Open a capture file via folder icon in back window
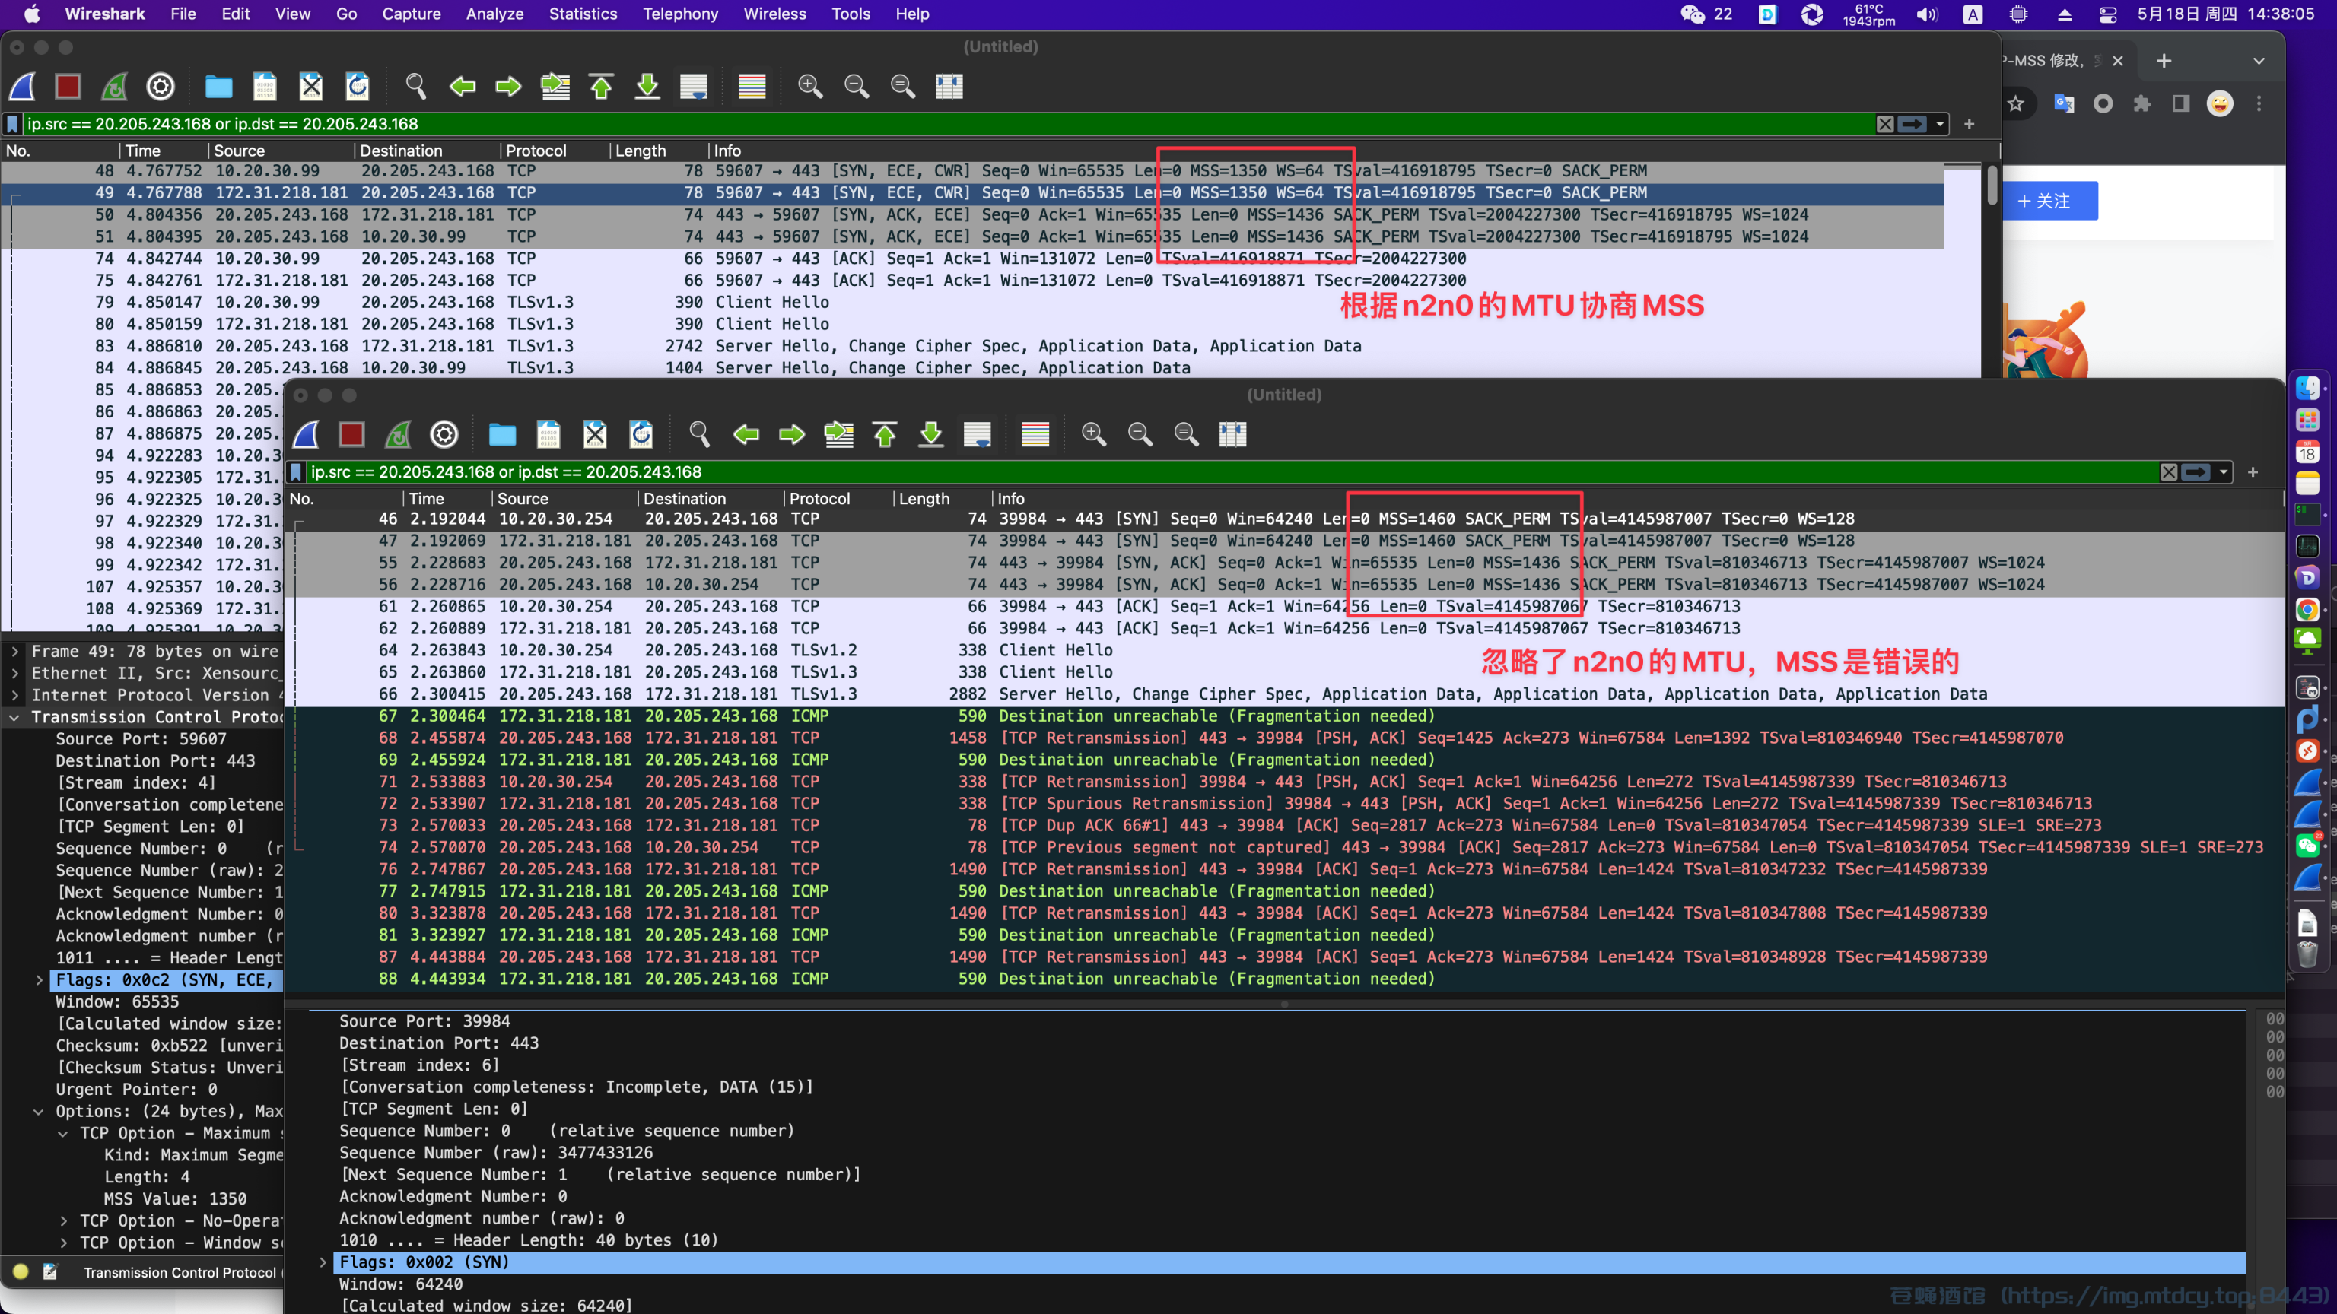 pyautogui.click(x=218, y=86)
